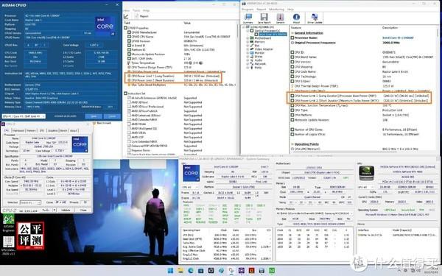442x276 pixels.
Task: Click Close button in AIDA64 CPUID
Action: point(112,116)
